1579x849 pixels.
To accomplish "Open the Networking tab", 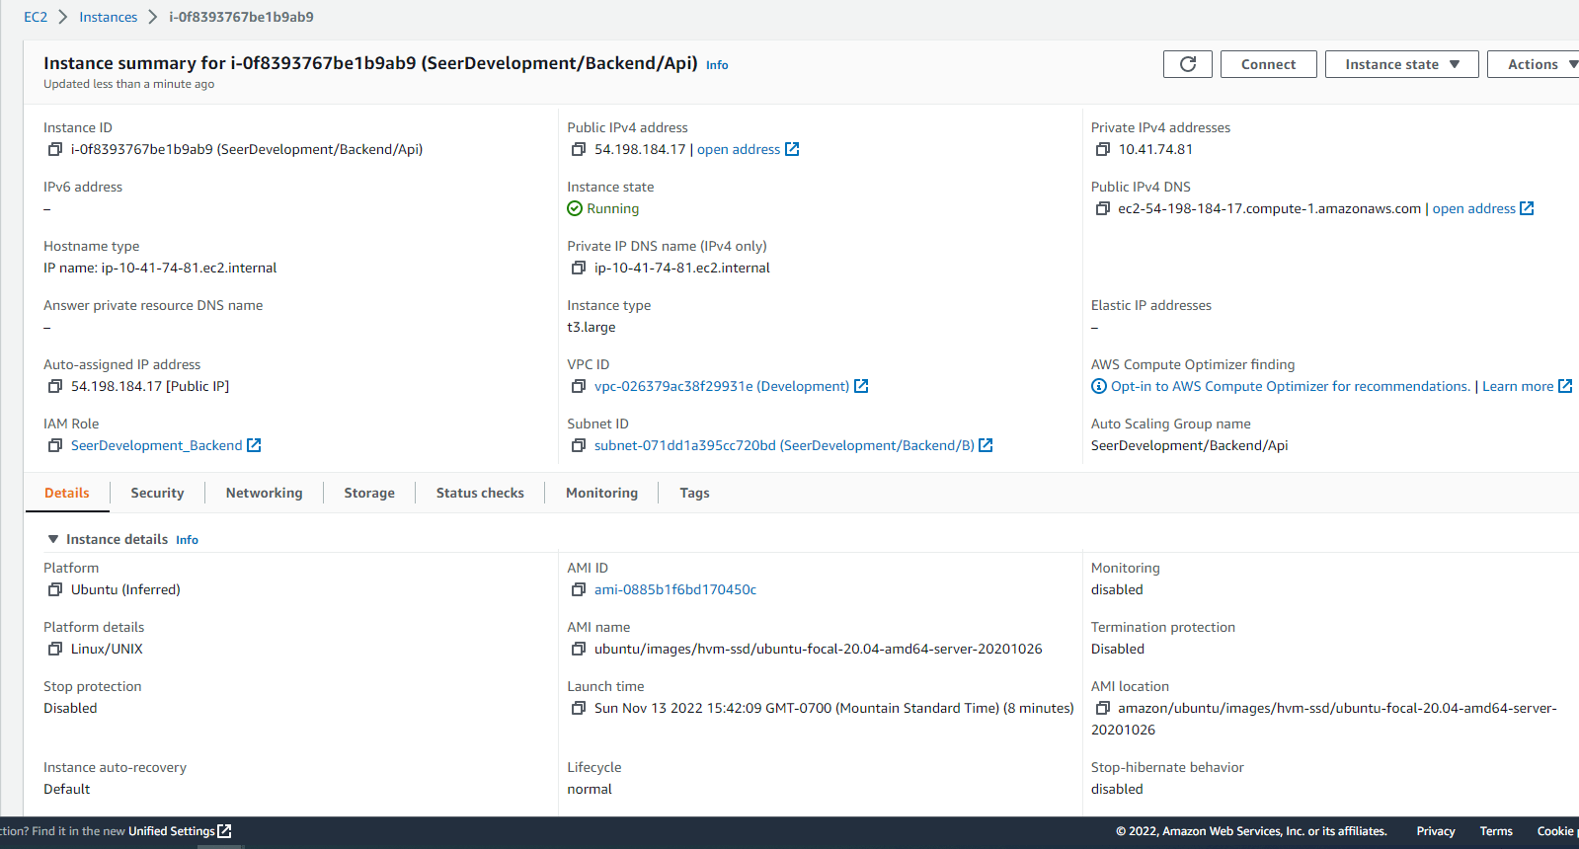I will pyautogui.click(x=264, y=493).
